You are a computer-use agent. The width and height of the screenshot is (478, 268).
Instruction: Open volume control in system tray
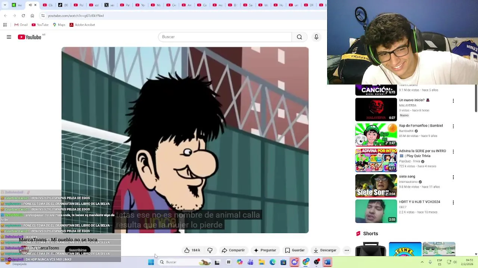tap(454, 262)
